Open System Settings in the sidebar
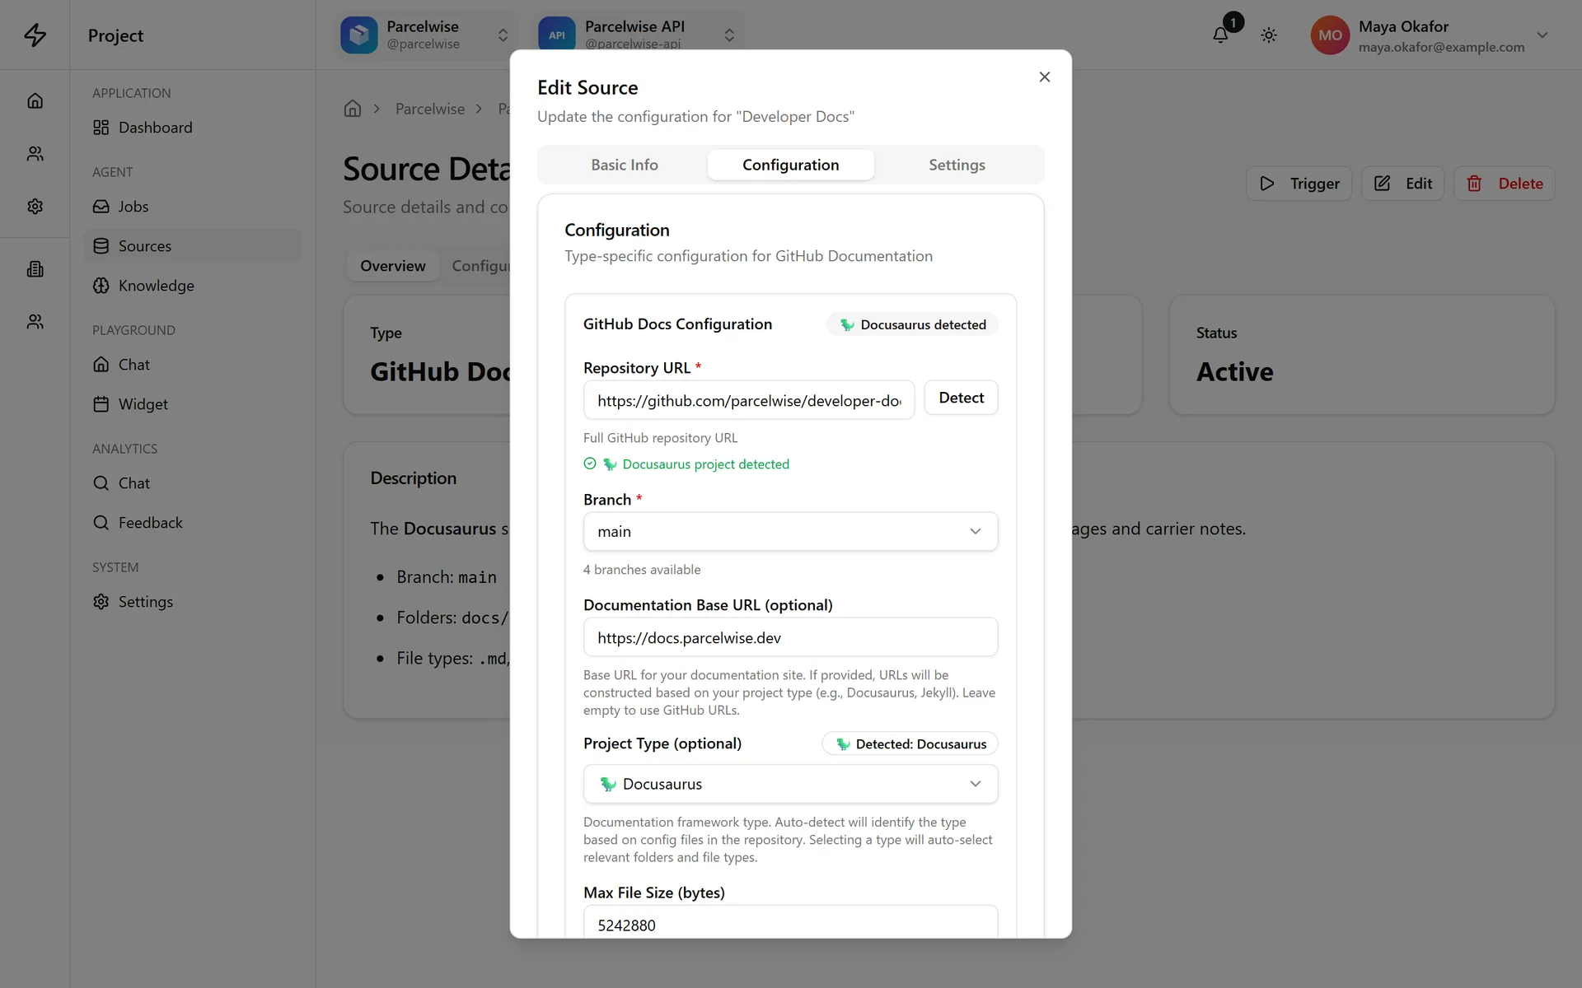 [x=193, y=602]
